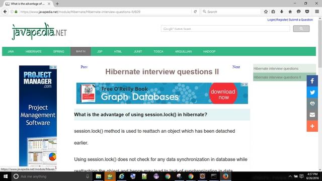Open more share options orange plus
Screen dimensions: 322x181
tap(312, 126)
